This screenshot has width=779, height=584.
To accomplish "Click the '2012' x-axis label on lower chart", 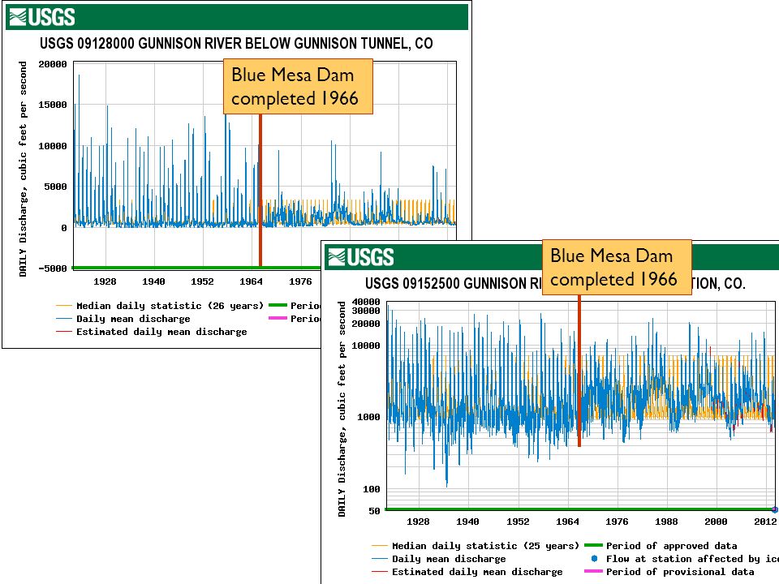I will point(765,522).
